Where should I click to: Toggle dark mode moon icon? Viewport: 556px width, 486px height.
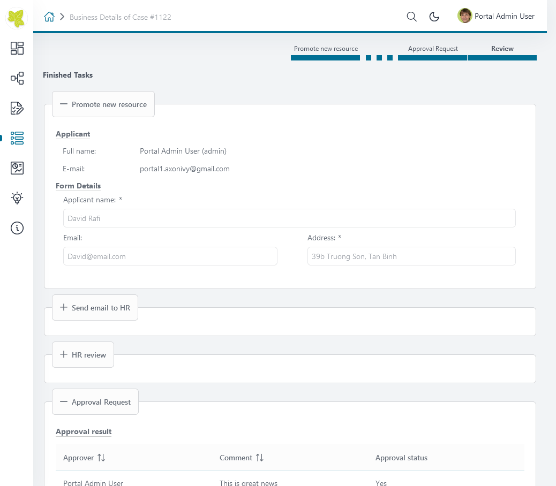point(434,16)
